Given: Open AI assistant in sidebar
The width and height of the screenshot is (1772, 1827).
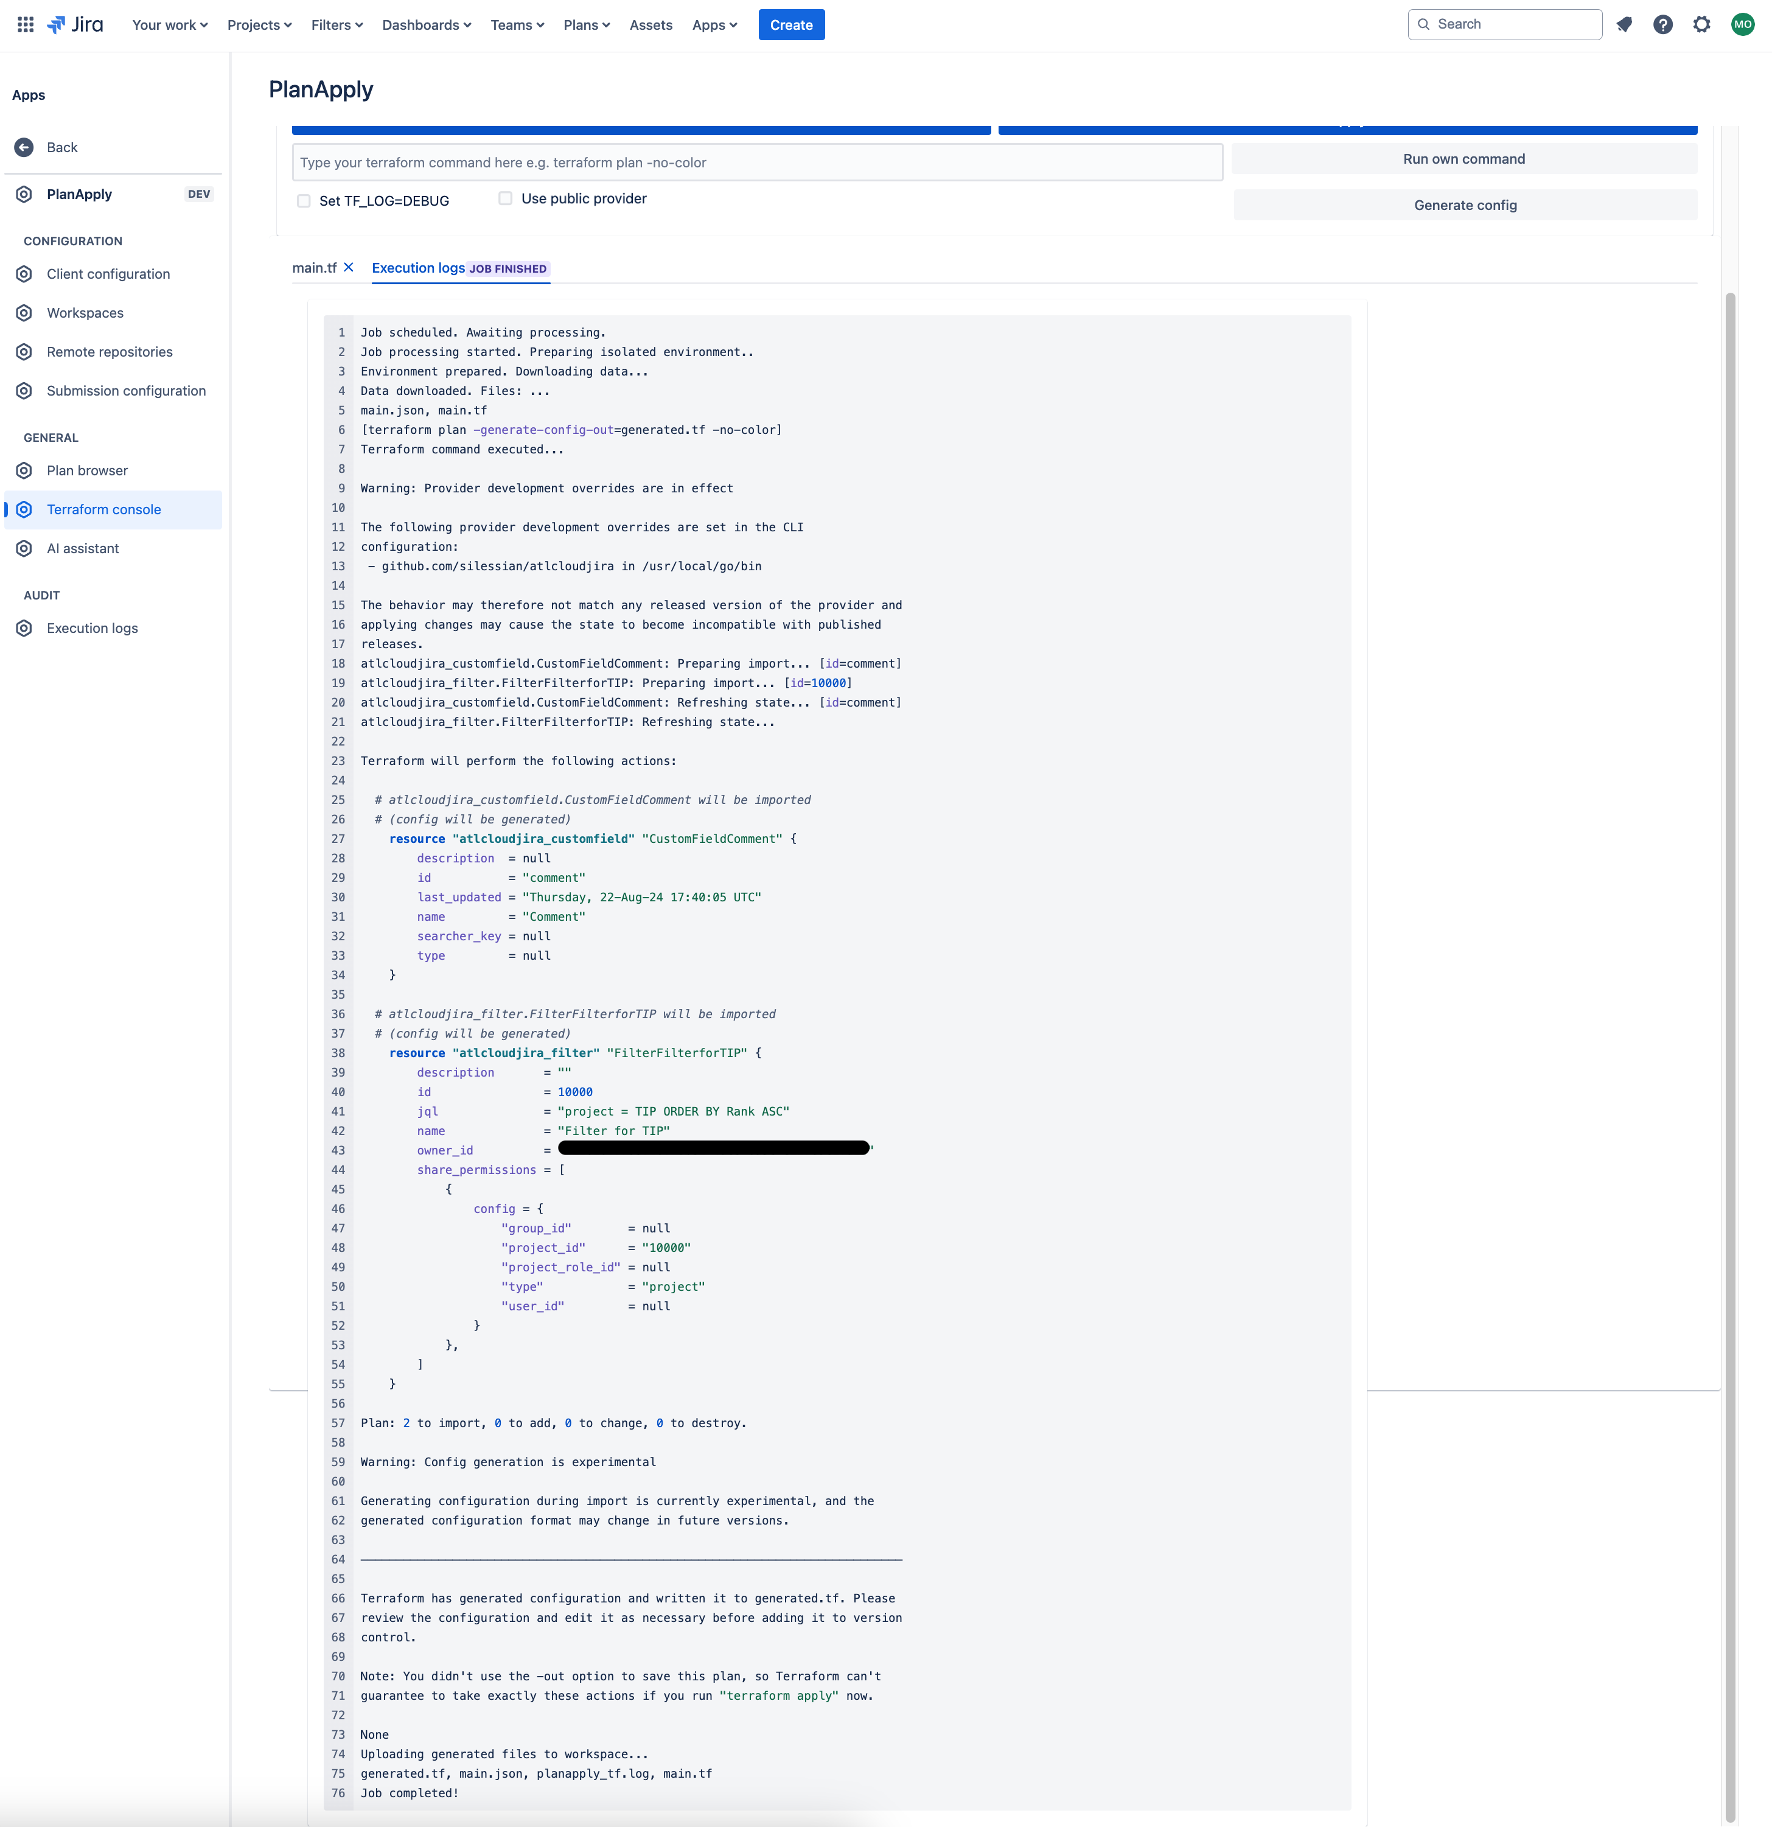Looking at the screenshot, I should point(83,549).
